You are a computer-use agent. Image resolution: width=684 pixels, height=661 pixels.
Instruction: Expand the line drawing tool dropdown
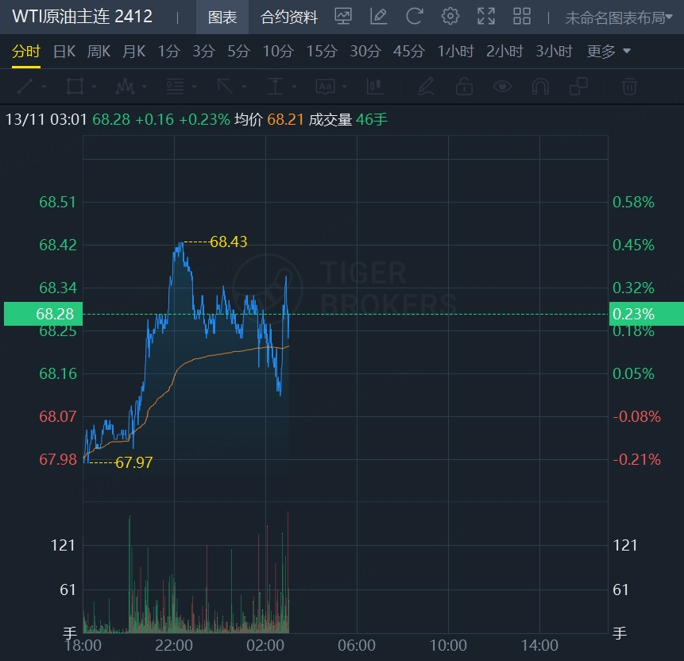click(44, 86)
